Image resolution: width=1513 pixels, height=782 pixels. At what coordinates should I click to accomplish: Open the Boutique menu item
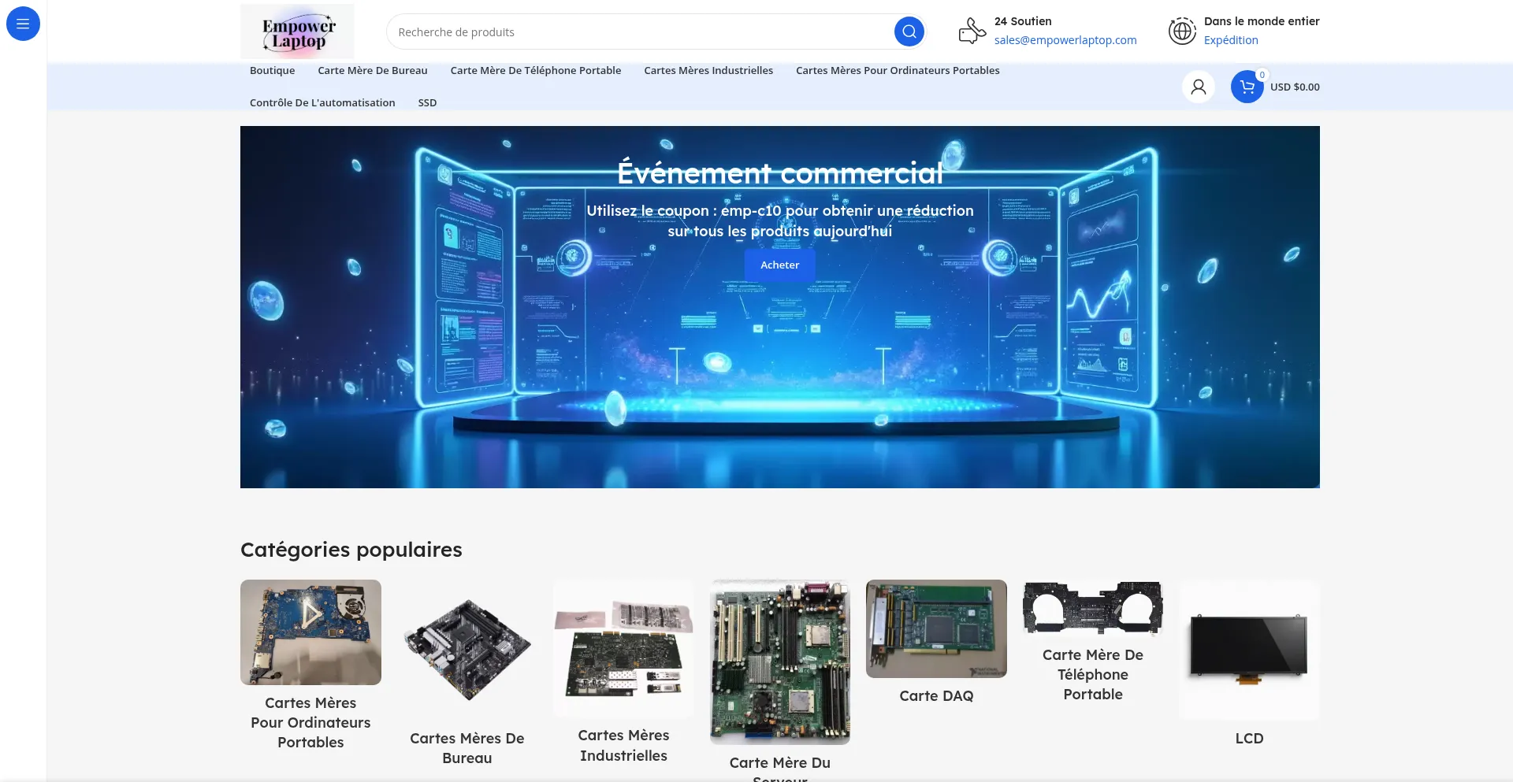(272, 70)
